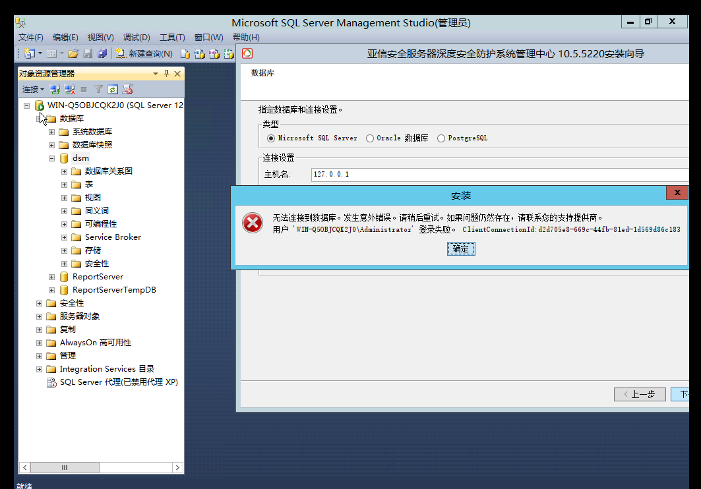Collapse the WIN-Q5OBJCQK2J0 server node
The image size is (701, 489).
[27, 106]
